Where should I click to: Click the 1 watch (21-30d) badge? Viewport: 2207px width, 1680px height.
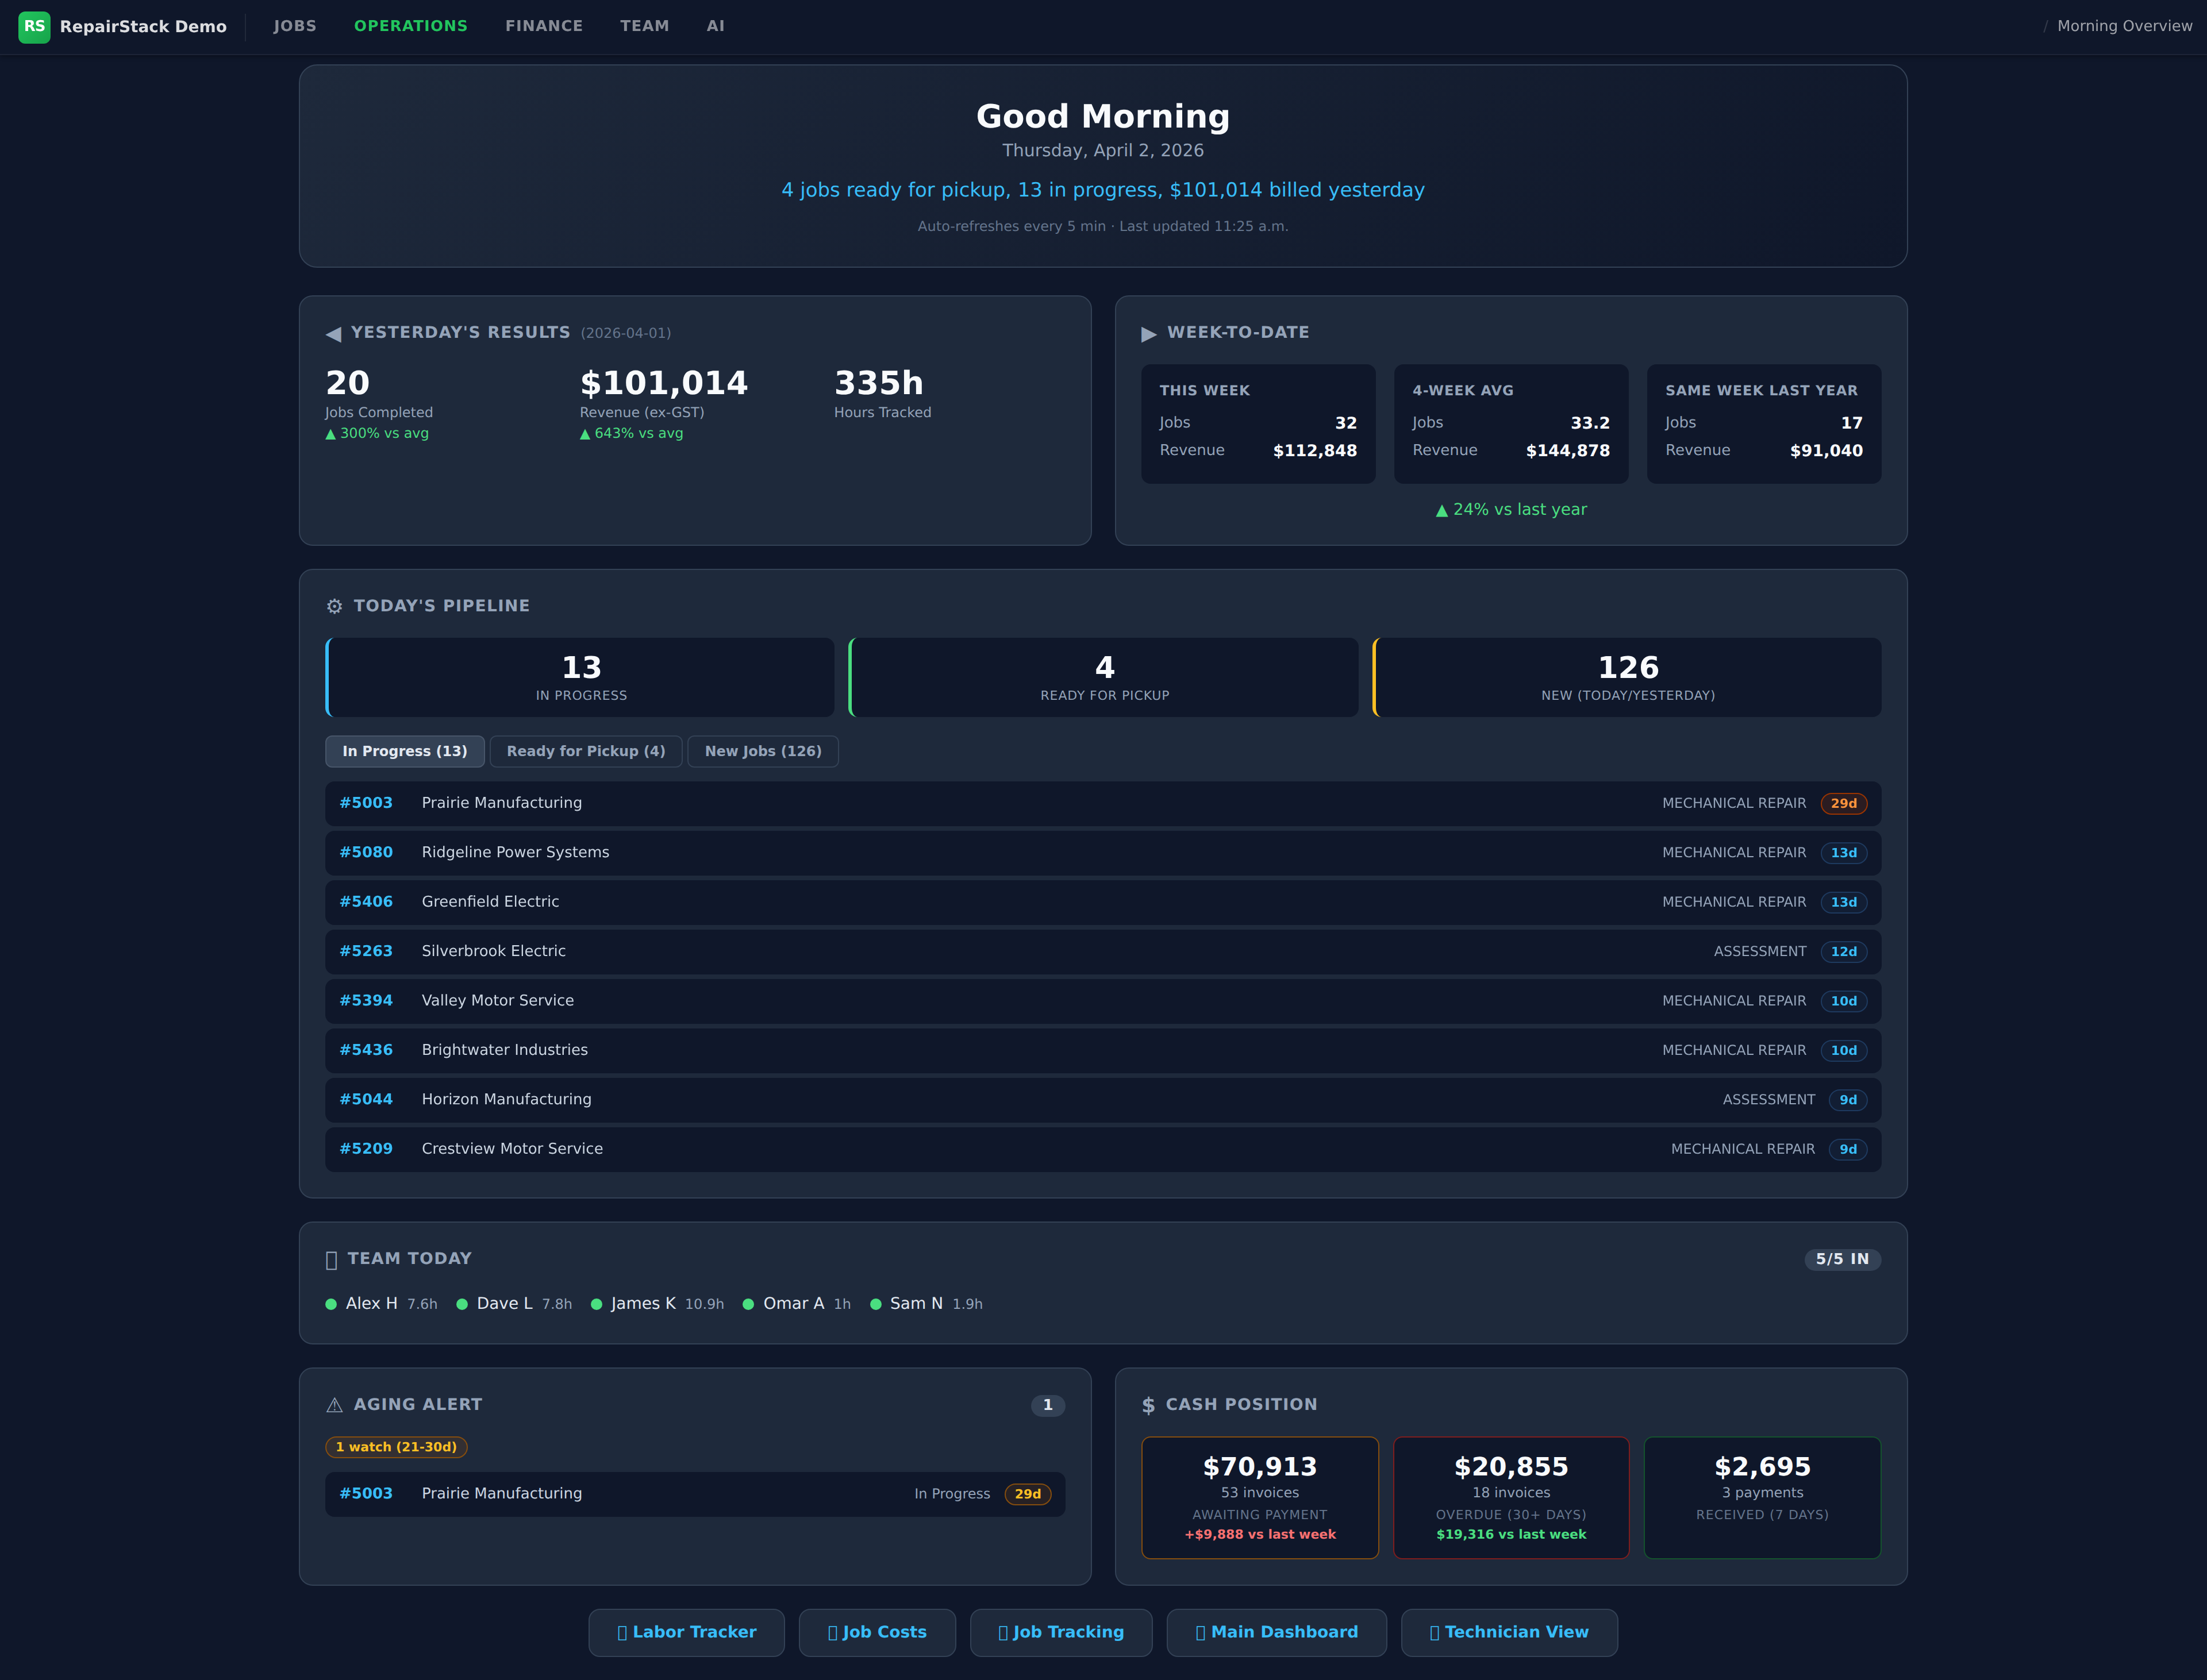coord(396,1447)
